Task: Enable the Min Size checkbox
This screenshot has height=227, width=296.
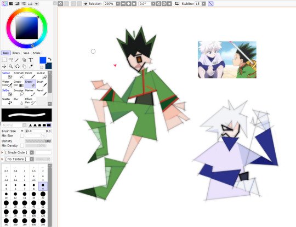Action: (22, 136)
